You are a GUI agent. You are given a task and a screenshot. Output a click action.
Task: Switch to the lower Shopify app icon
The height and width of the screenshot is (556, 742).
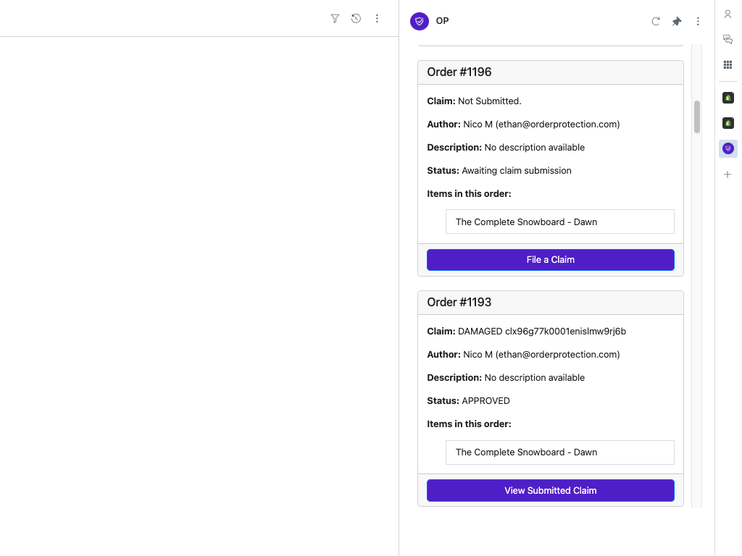pos(728,123)
